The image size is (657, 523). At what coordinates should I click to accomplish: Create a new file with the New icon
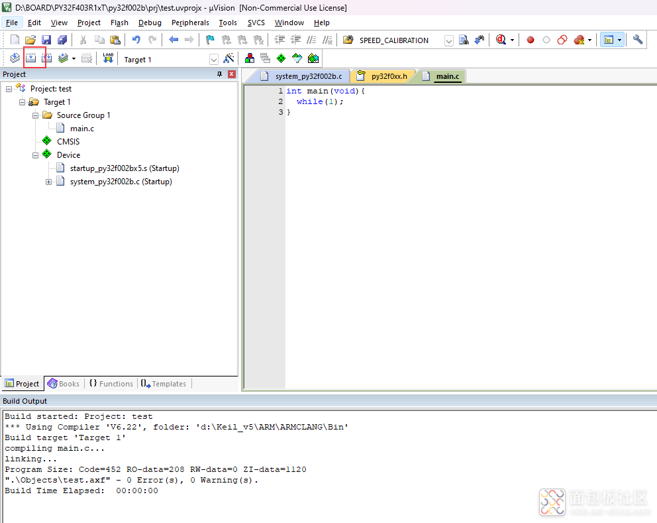[x=15, y=40]
